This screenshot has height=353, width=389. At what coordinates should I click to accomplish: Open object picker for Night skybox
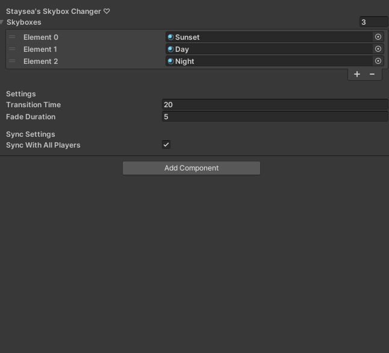click(x=378, y=61)
